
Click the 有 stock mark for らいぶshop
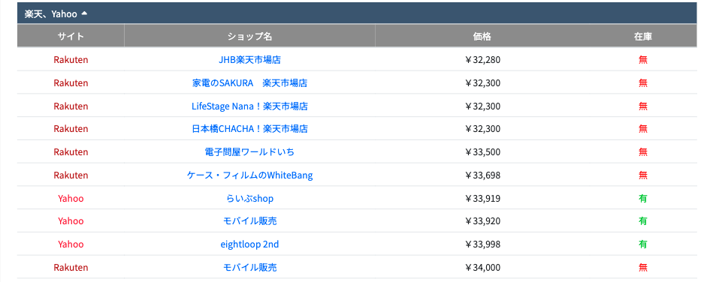pyautogui.click(x=643, y=199)
